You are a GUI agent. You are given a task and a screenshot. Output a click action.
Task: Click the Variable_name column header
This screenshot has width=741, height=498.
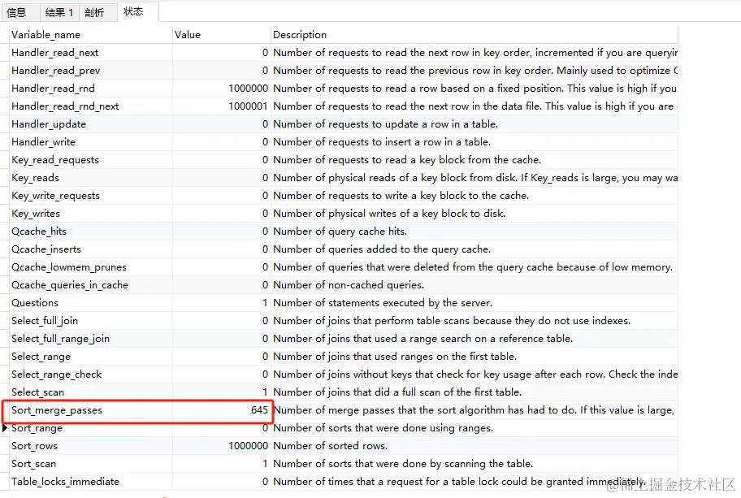pos(45,35)
